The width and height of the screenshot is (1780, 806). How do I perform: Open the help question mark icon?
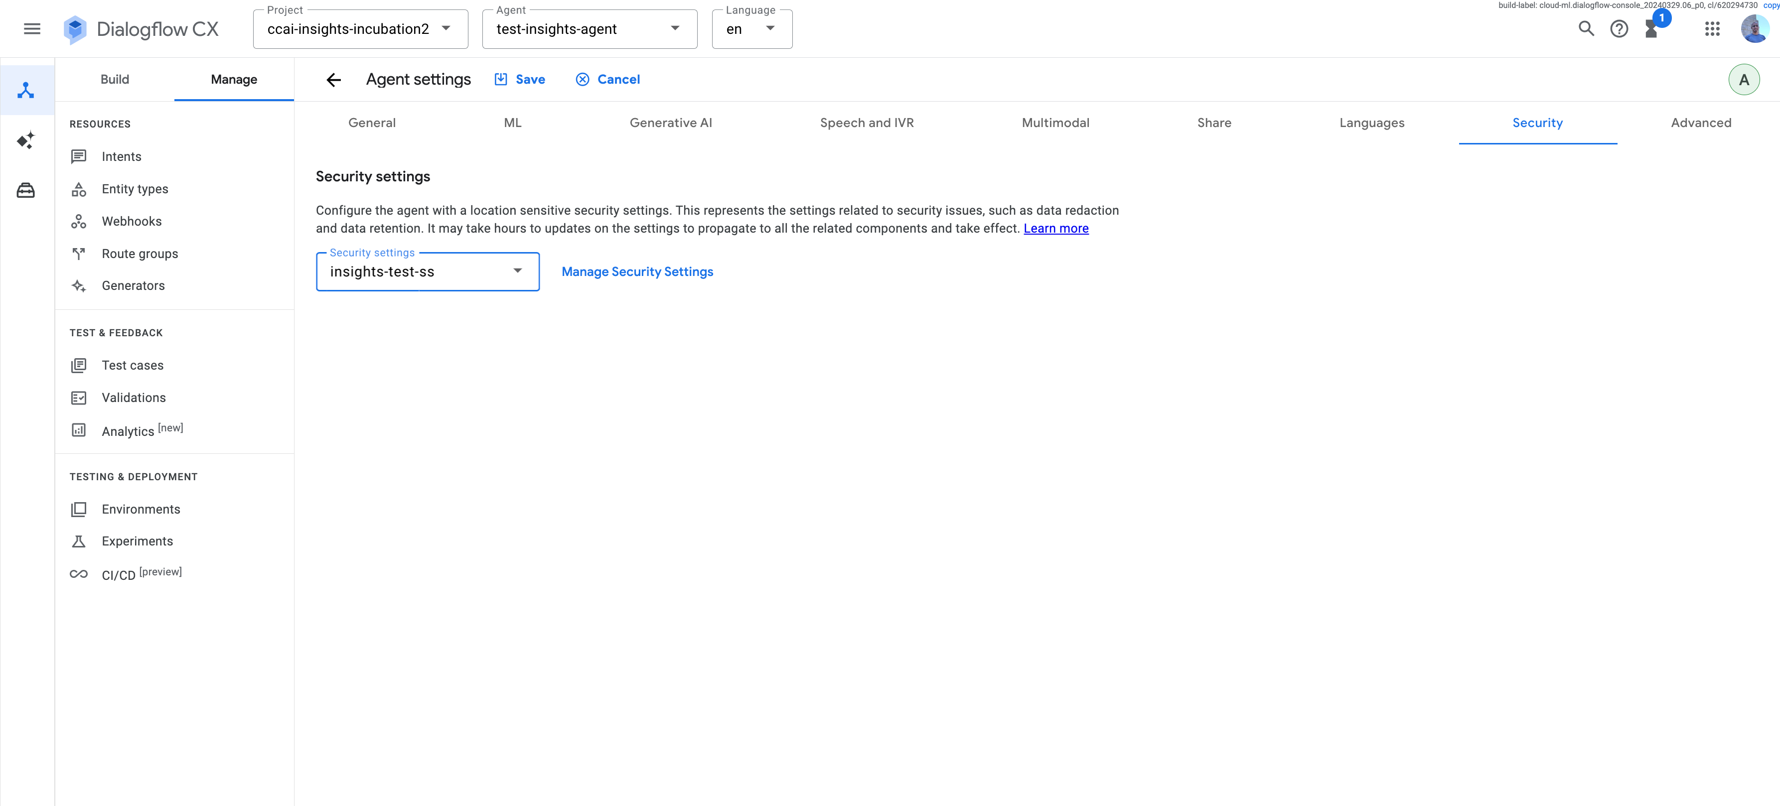[x=1619, y=29]
